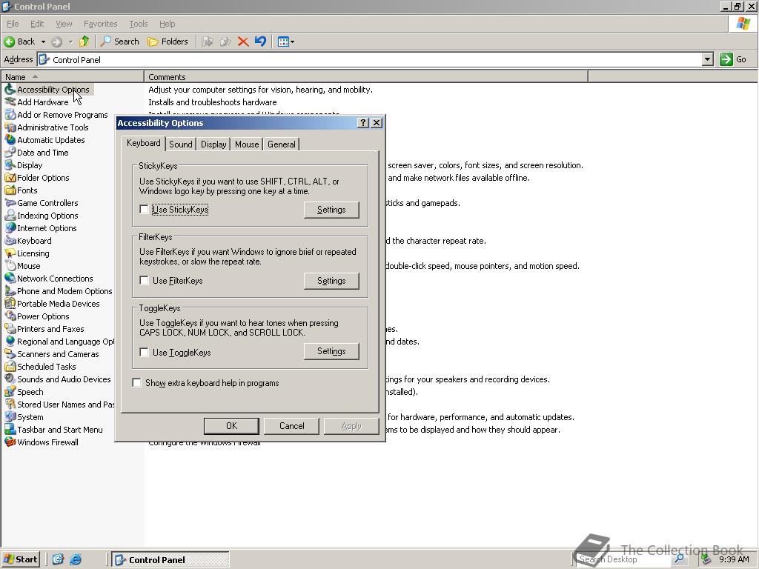Select the Power Options icon
Viewport: 759px width, 569px height.
pyautogui.click(x=10, y=316)
